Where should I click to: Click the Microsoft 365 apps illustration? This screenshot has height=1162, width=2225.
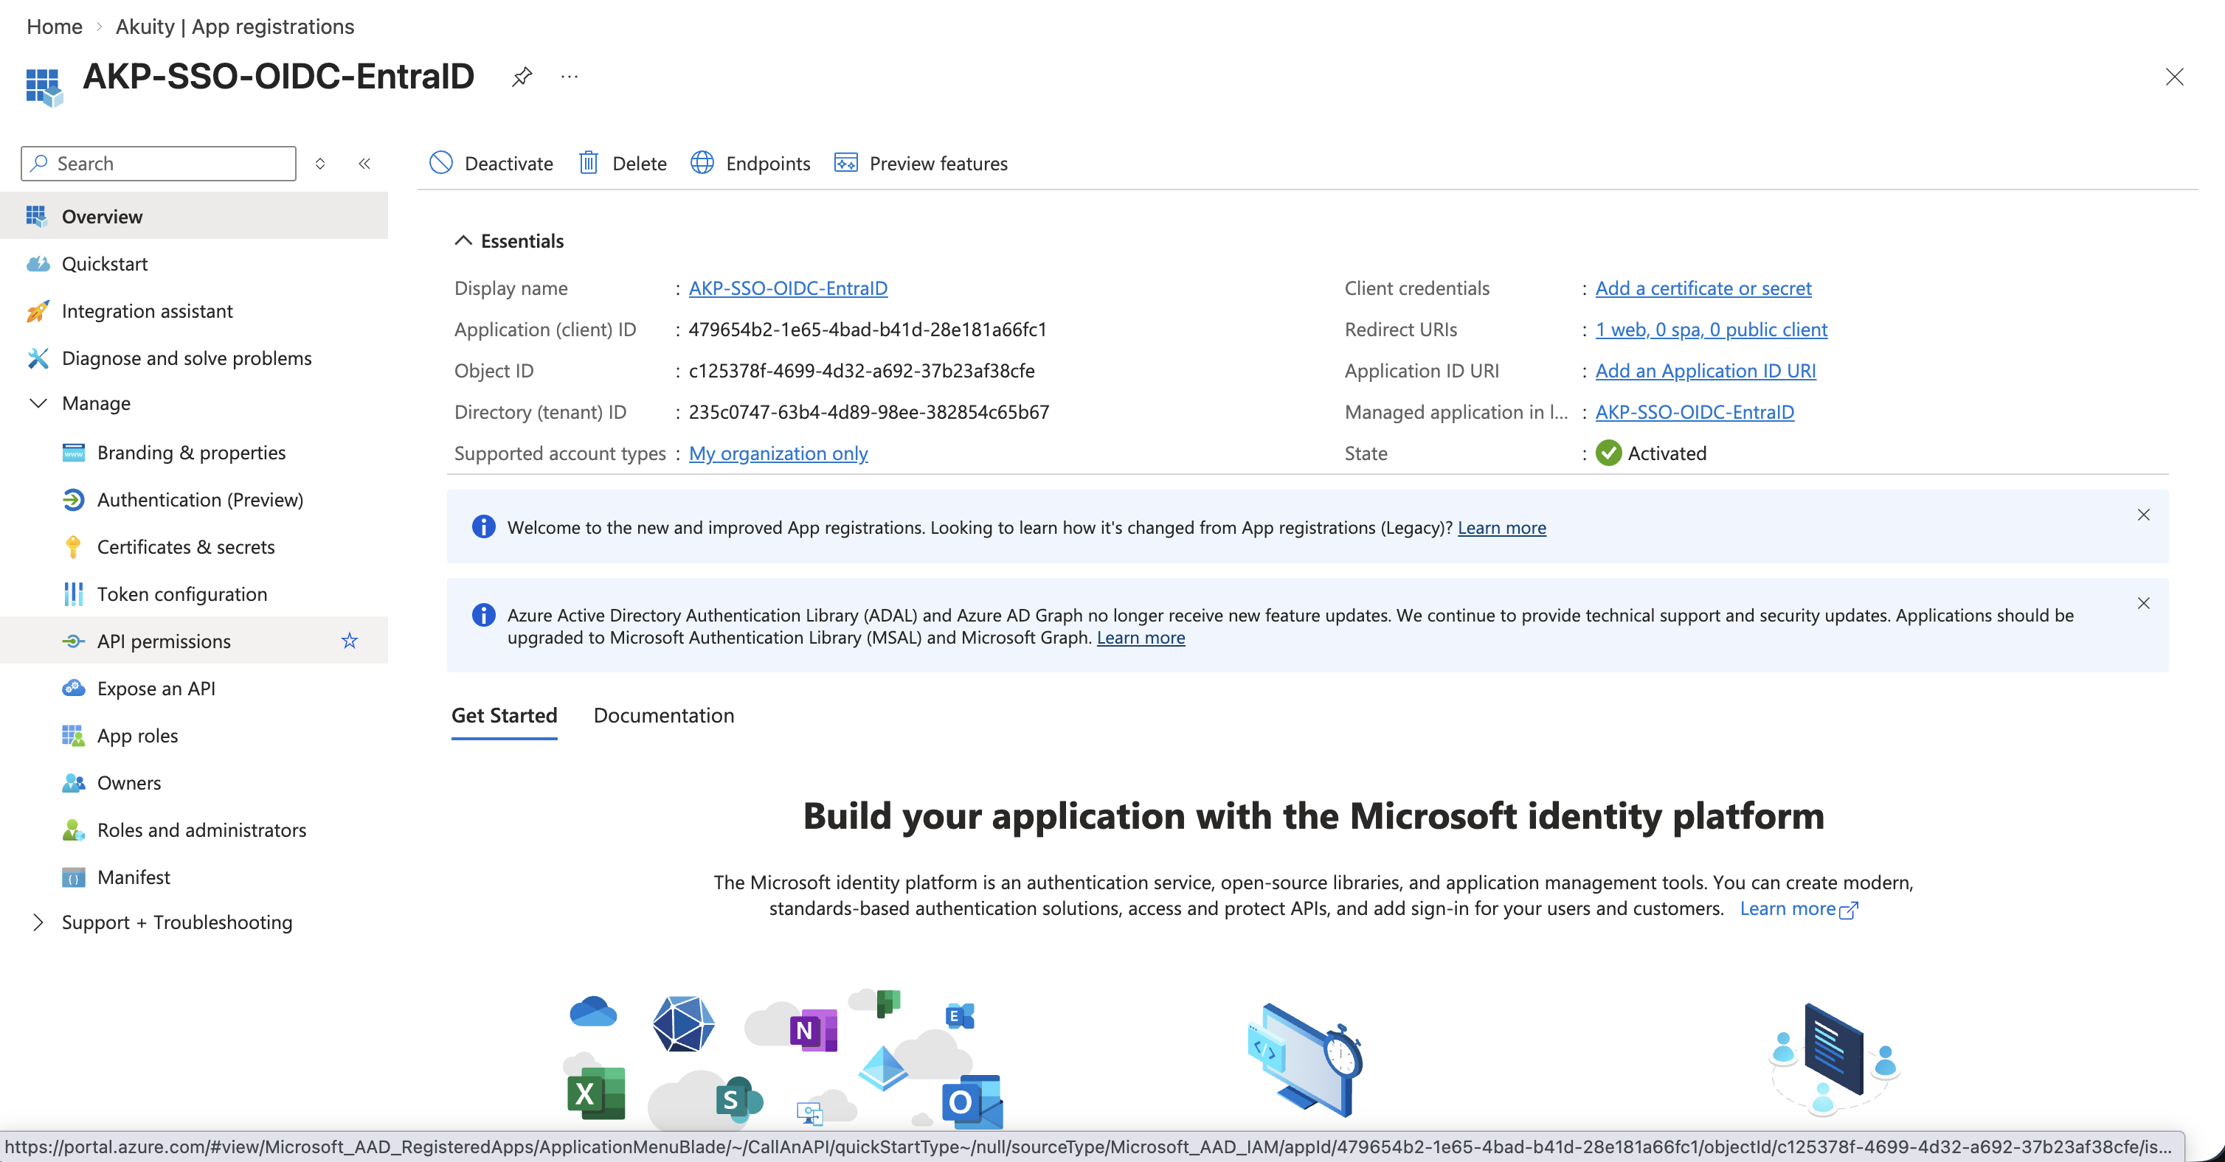tap(783, 1060)
